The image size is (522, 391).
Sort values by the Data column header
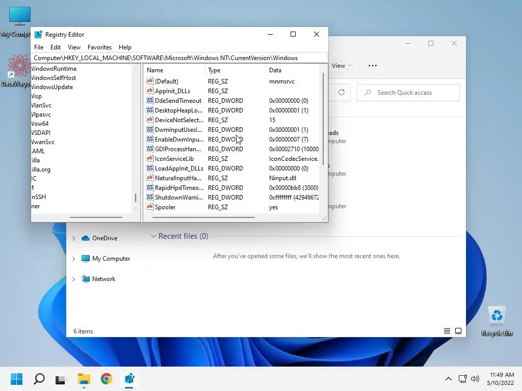point(293,70)
